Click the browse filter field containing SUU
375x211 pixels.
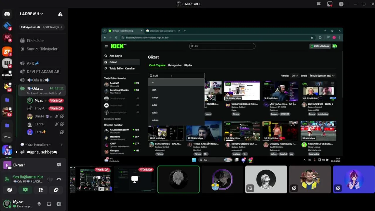coord(176,76)
